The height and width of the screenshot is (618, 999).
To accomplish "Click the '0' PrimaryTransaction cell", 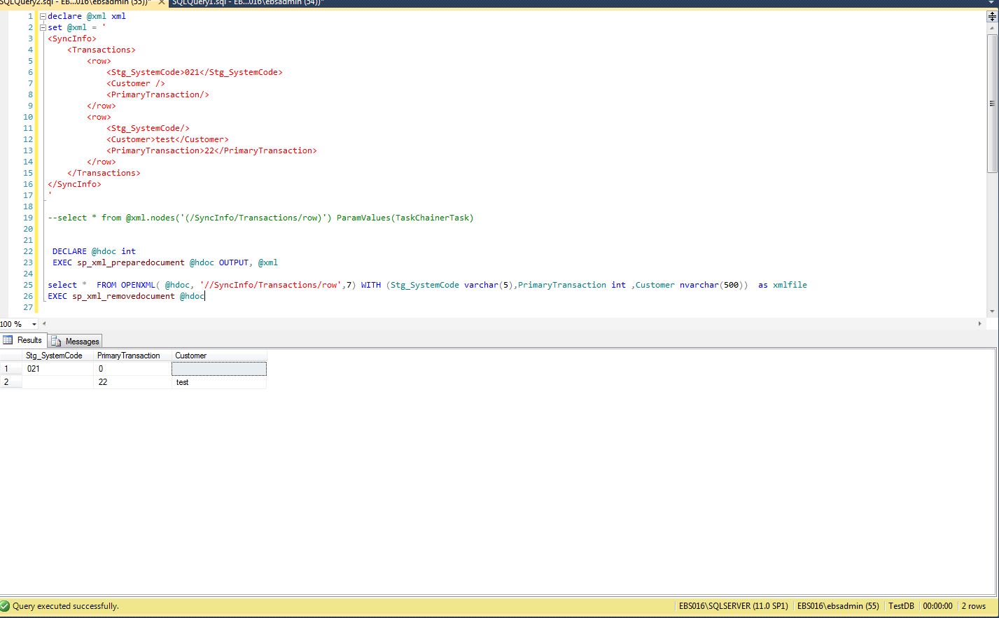I will click(x=132, y=369).
